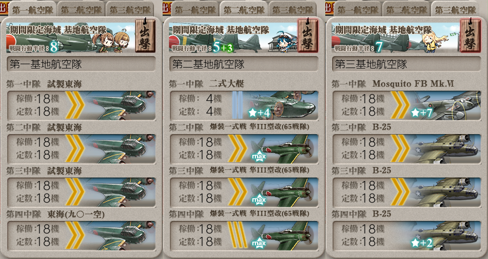Image resolution: width=488 pixels, height=259 pixels.
Task: Click the 第一基地航空隊 name field
Action: coord(81,64)
